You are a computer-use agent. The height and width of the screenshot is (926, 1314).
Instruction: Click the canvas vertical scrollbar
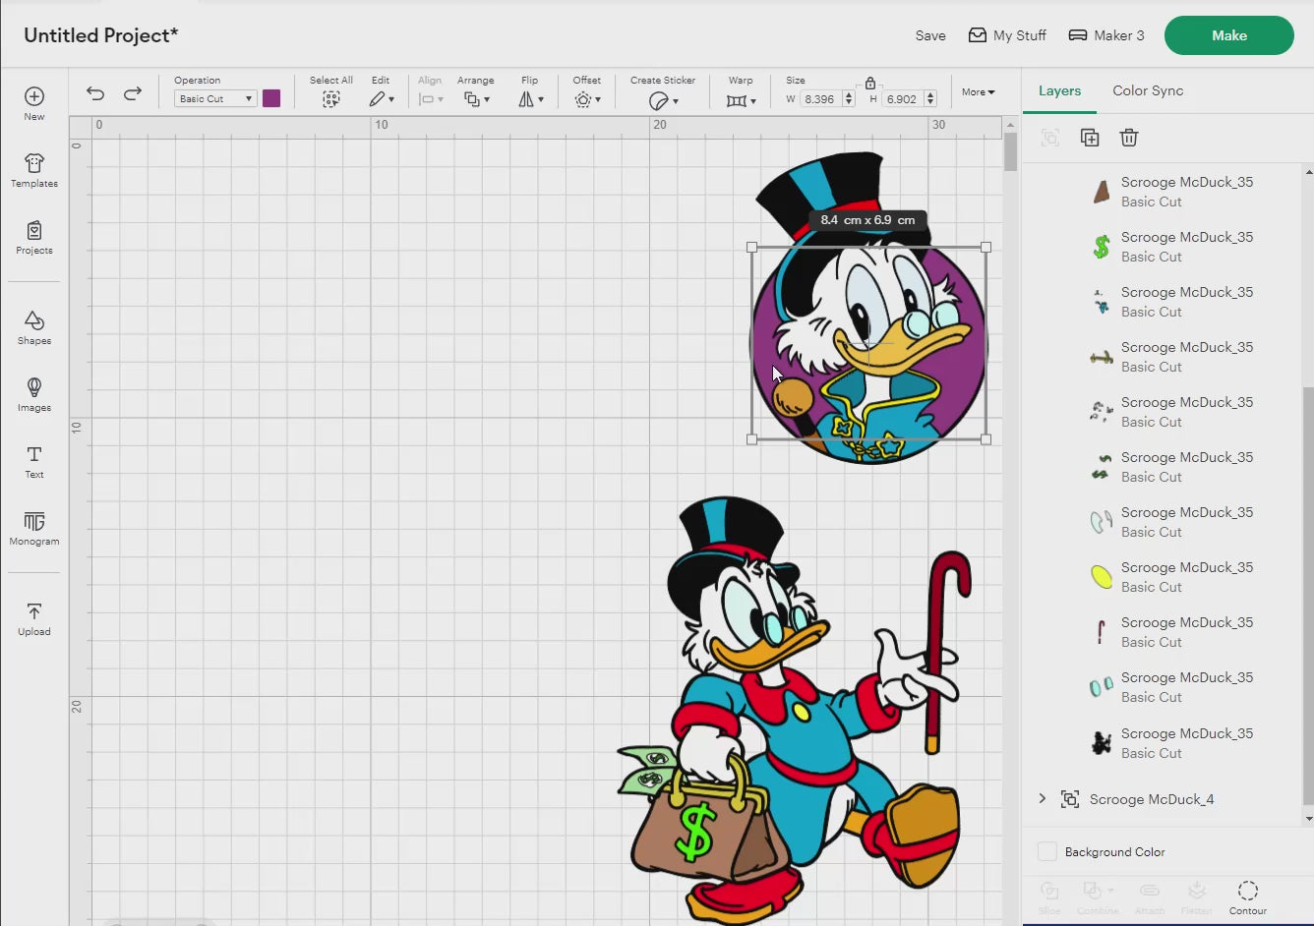click(x=1010, y=152)
